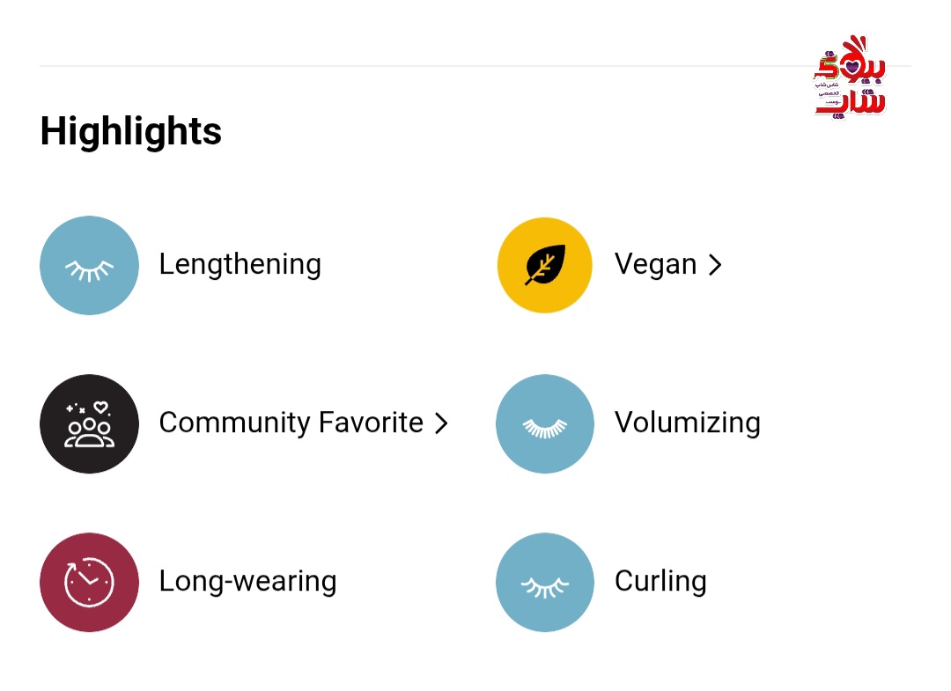
Task: Click the Volumizing thick lash icon
Action: click(544, 423)
